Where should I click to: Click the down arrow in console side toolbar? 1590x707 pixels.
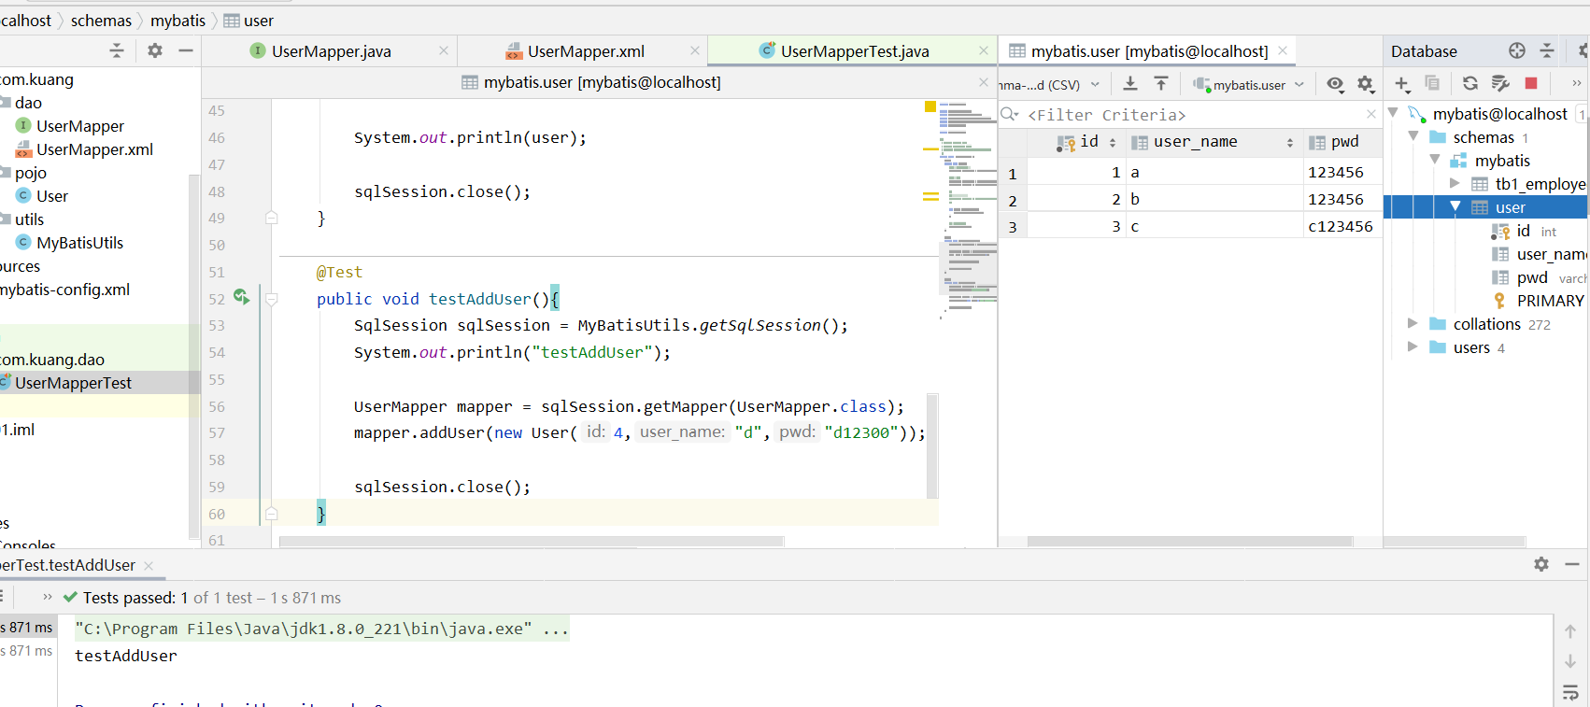[1570, 661]
